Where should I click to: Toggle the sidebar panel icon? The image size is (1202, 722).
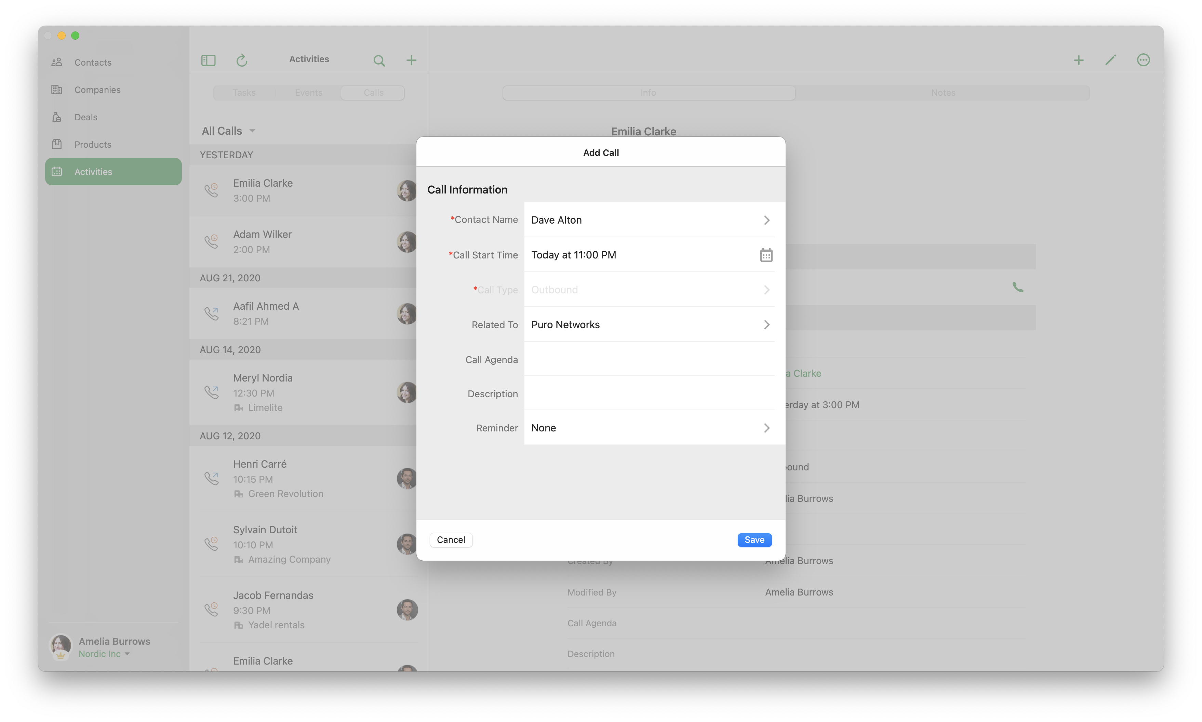point(208,60)
